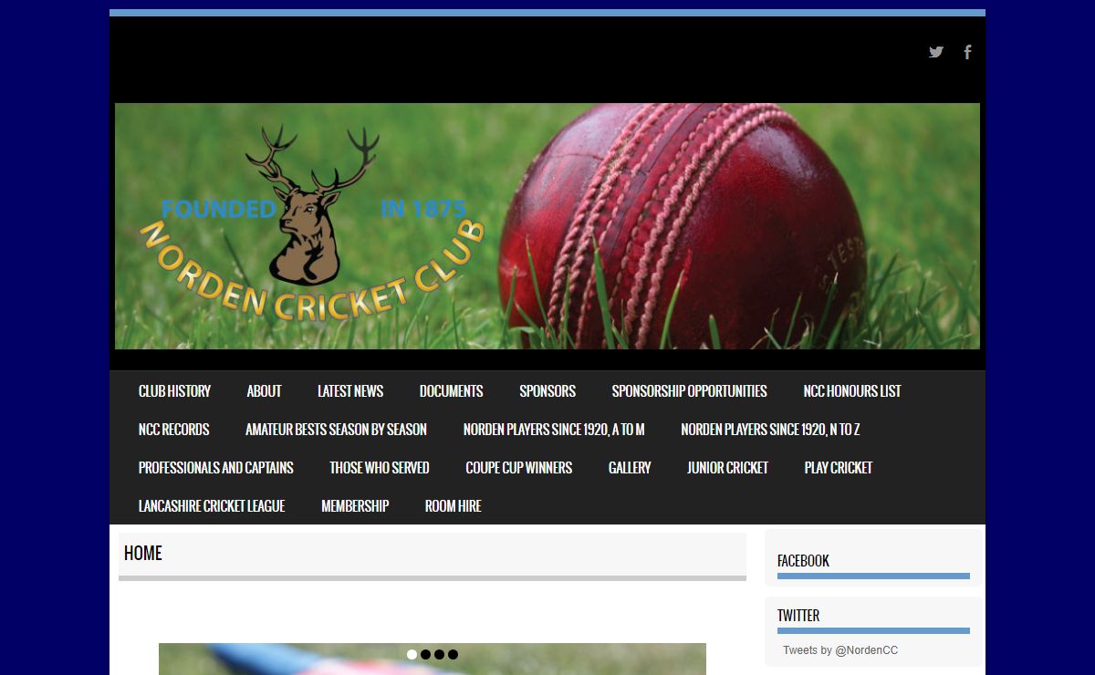Open the Gallery menu item
This screenshot has width=1095, height=675.
pos(630,467)
